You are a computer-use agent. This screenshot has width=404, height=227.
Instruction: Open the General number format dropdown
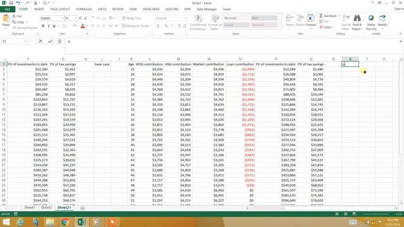coord(185,18)
